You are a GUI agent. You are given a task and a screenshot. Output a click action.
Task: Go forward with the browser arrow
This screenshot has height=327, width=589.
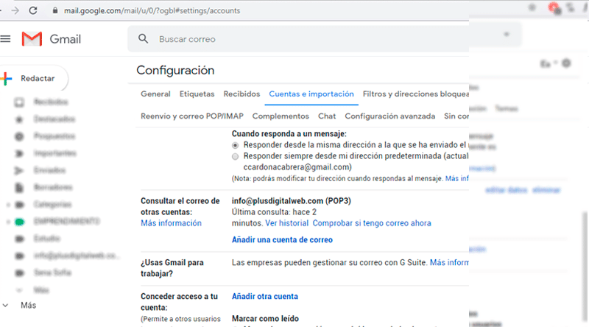[x=15, y=10]
